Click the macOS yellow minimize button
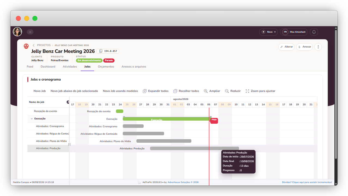Image resolution: width=348 pixels, height=196 pixels. click(27, 19)
